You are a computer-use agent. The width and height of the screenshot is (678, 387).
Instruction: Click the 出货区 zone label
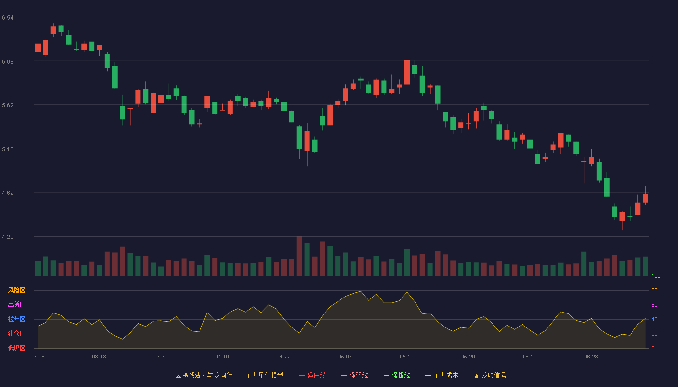click(16, 305)
